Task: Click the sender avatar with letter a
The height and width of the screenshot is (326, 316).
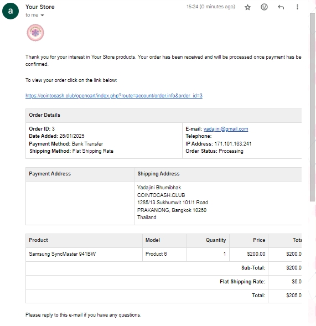Action: (11, 11)
